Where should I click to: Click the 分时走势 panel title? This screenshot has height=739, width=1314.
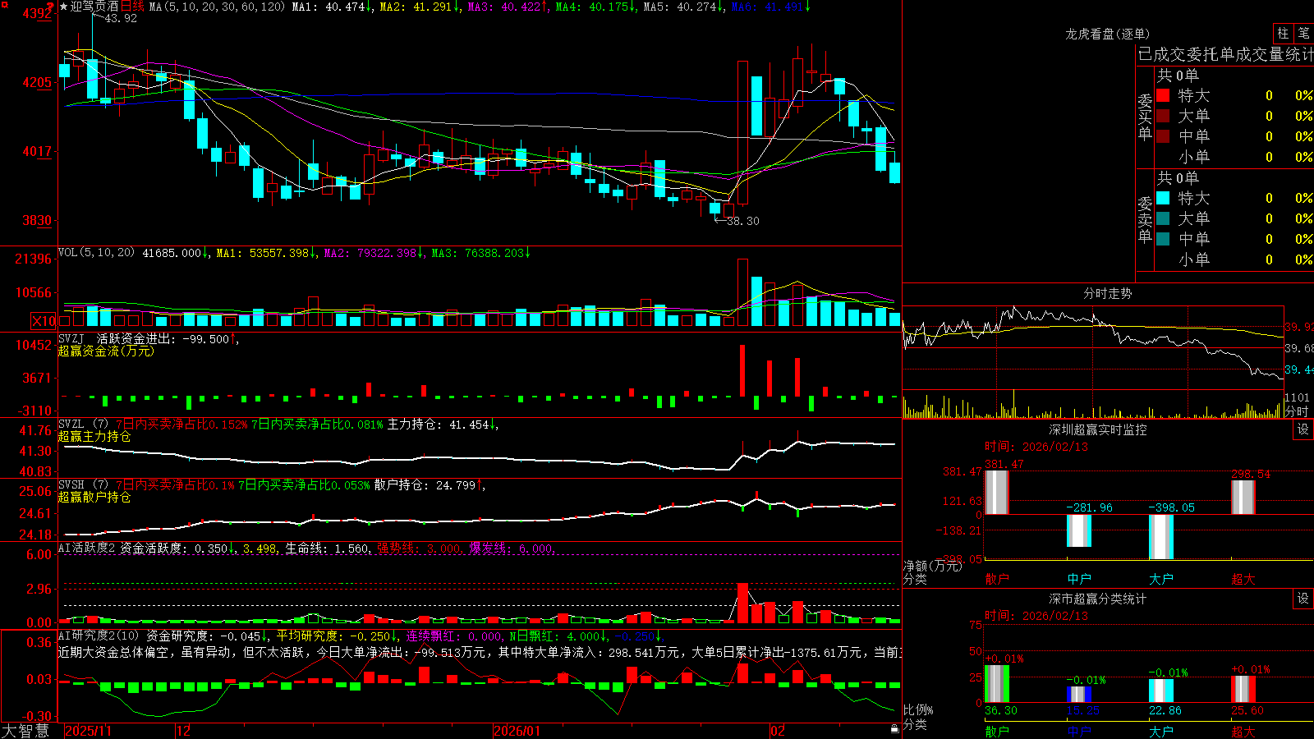(1107, 293)
